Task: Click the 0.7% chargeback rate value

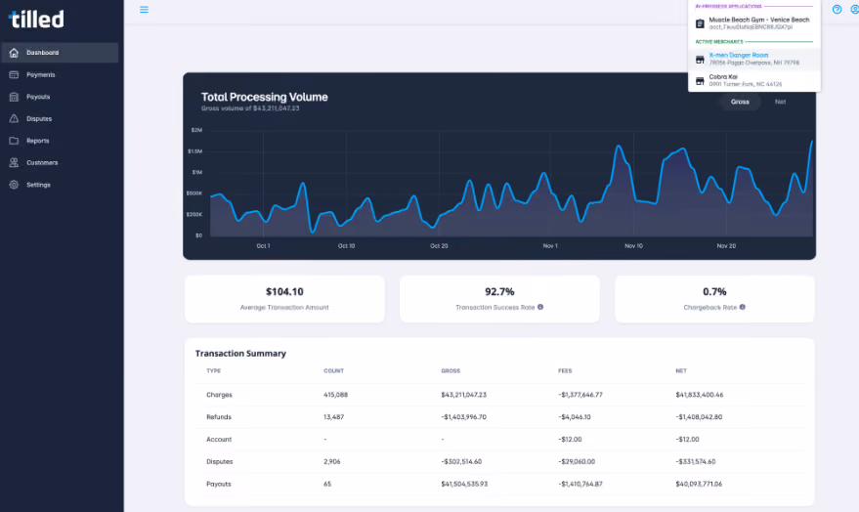Action: pos(714,292)
